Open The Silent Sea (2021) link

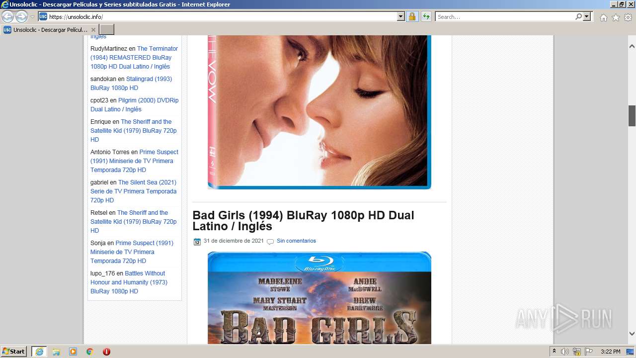click(133, 191)
